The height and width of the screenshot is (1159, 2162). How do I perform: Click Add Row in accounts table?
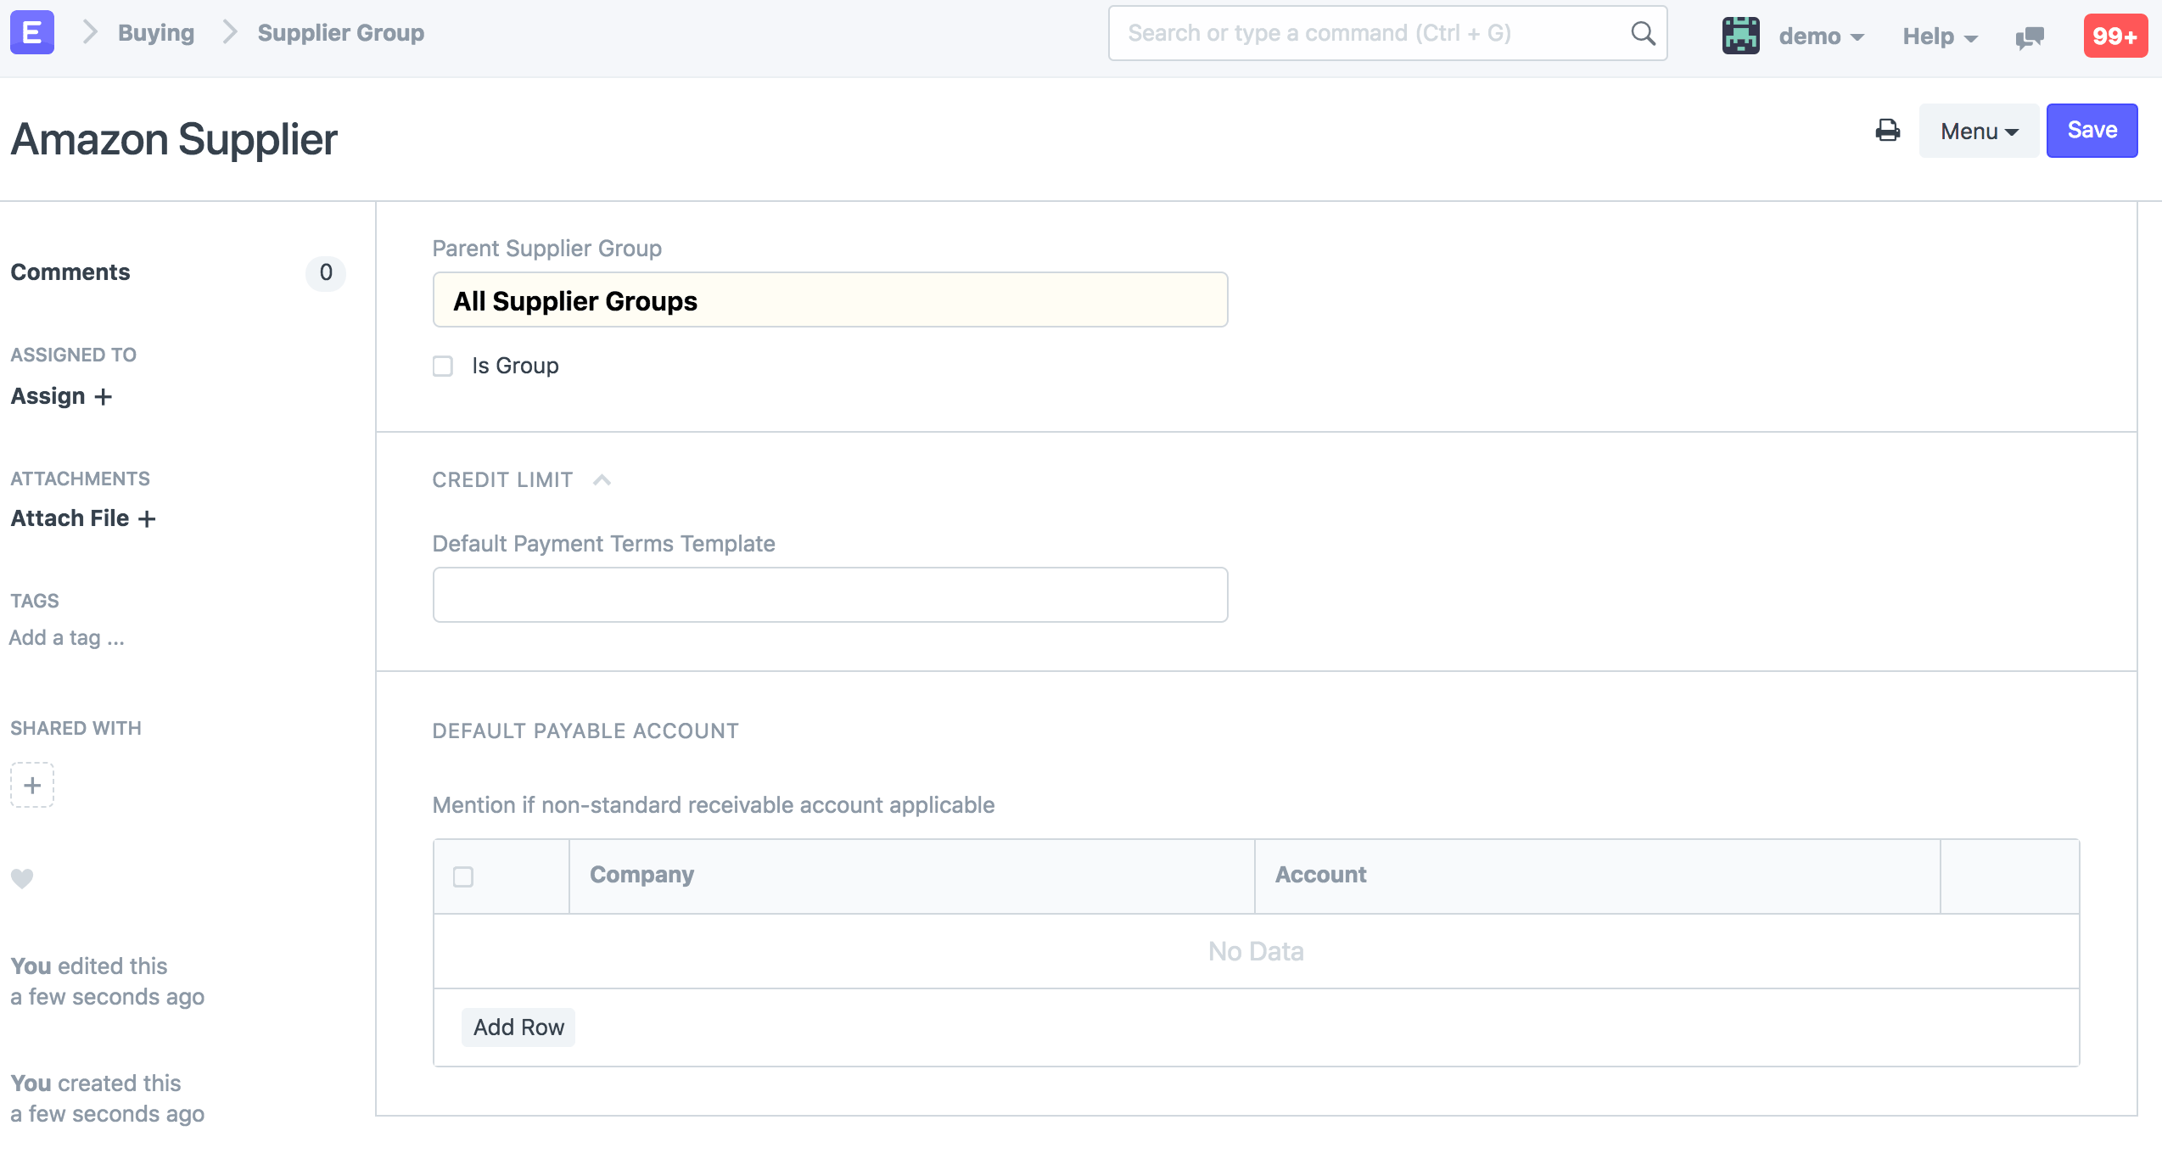pos(518,1027)
